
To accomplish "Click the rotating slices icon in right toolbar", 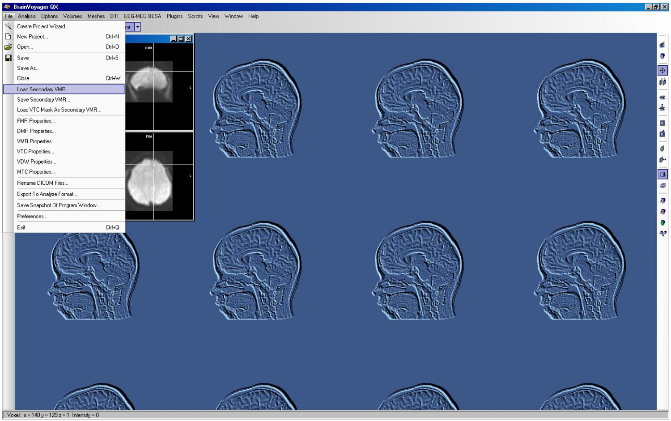I will (x=663, y=82).
